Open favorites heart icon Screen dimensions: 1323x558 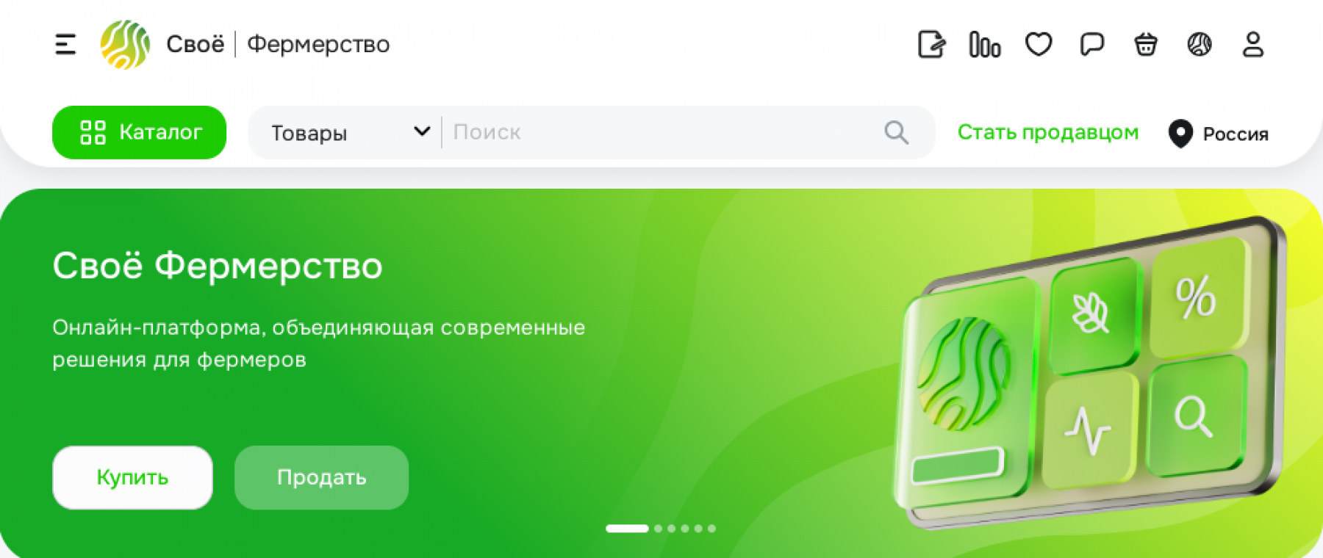tap(1039, 45)
